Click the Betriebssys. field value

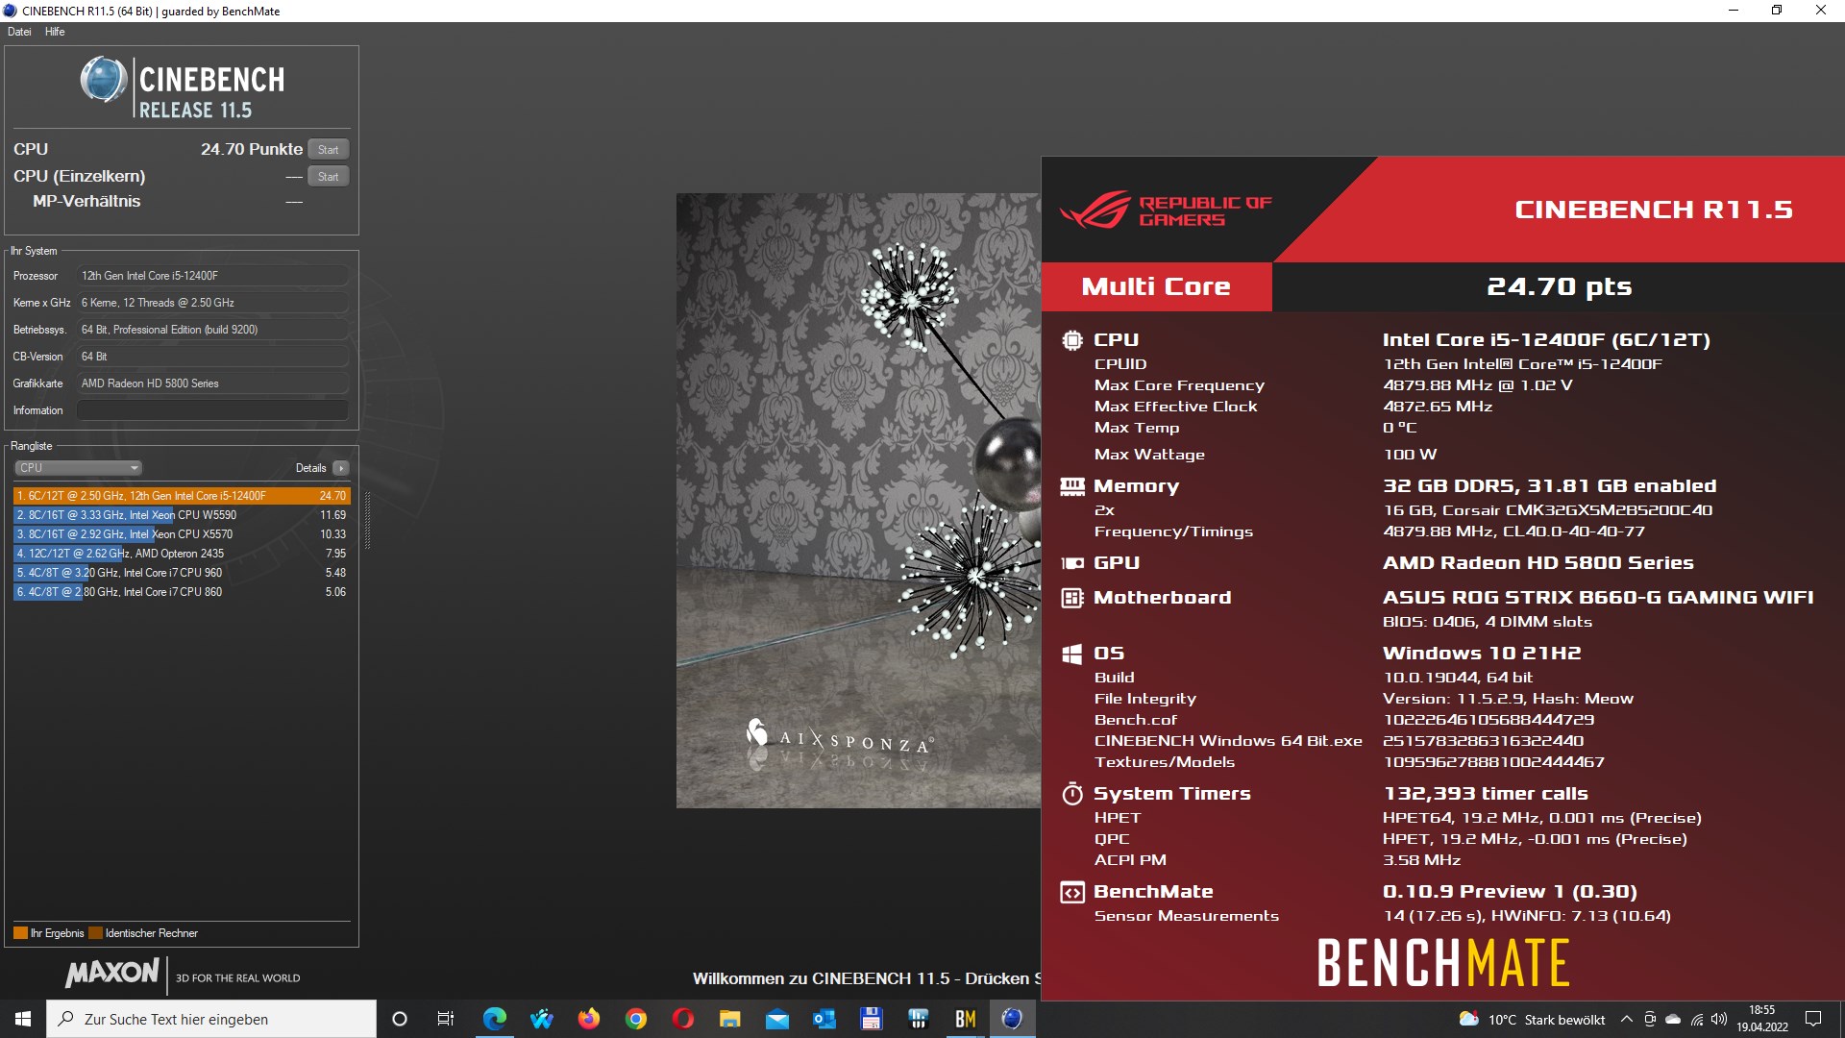coord(212,330)
